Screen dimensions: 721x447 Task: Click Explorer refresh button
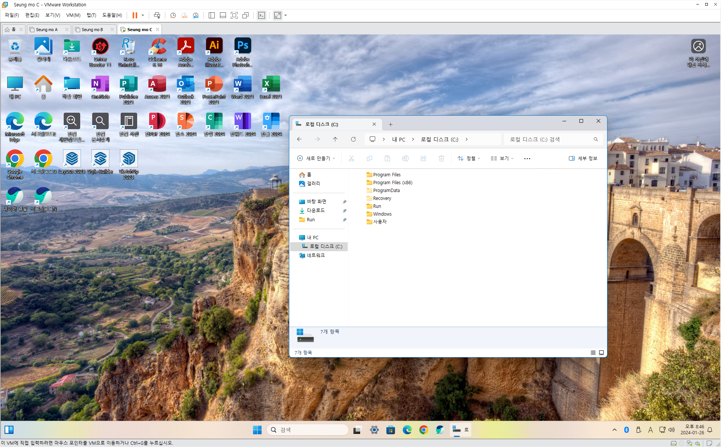pyautogui.click(x=353, y=139)
